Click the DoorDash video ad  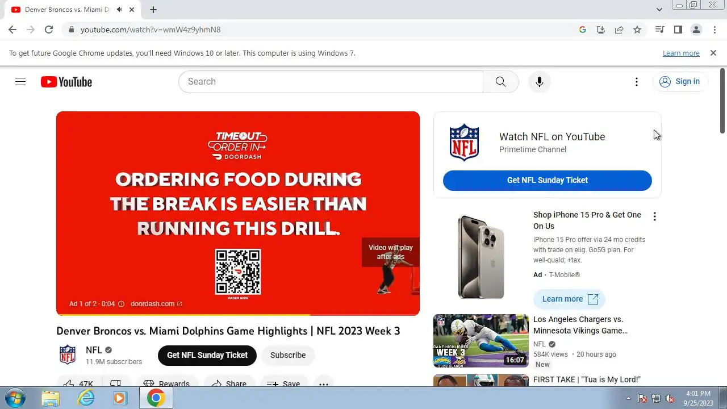pos(238,213)
